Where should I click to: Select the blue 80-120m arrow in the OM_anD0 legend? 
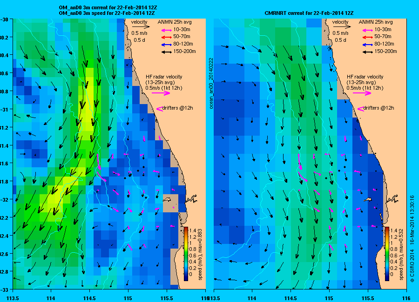point(167,45)
